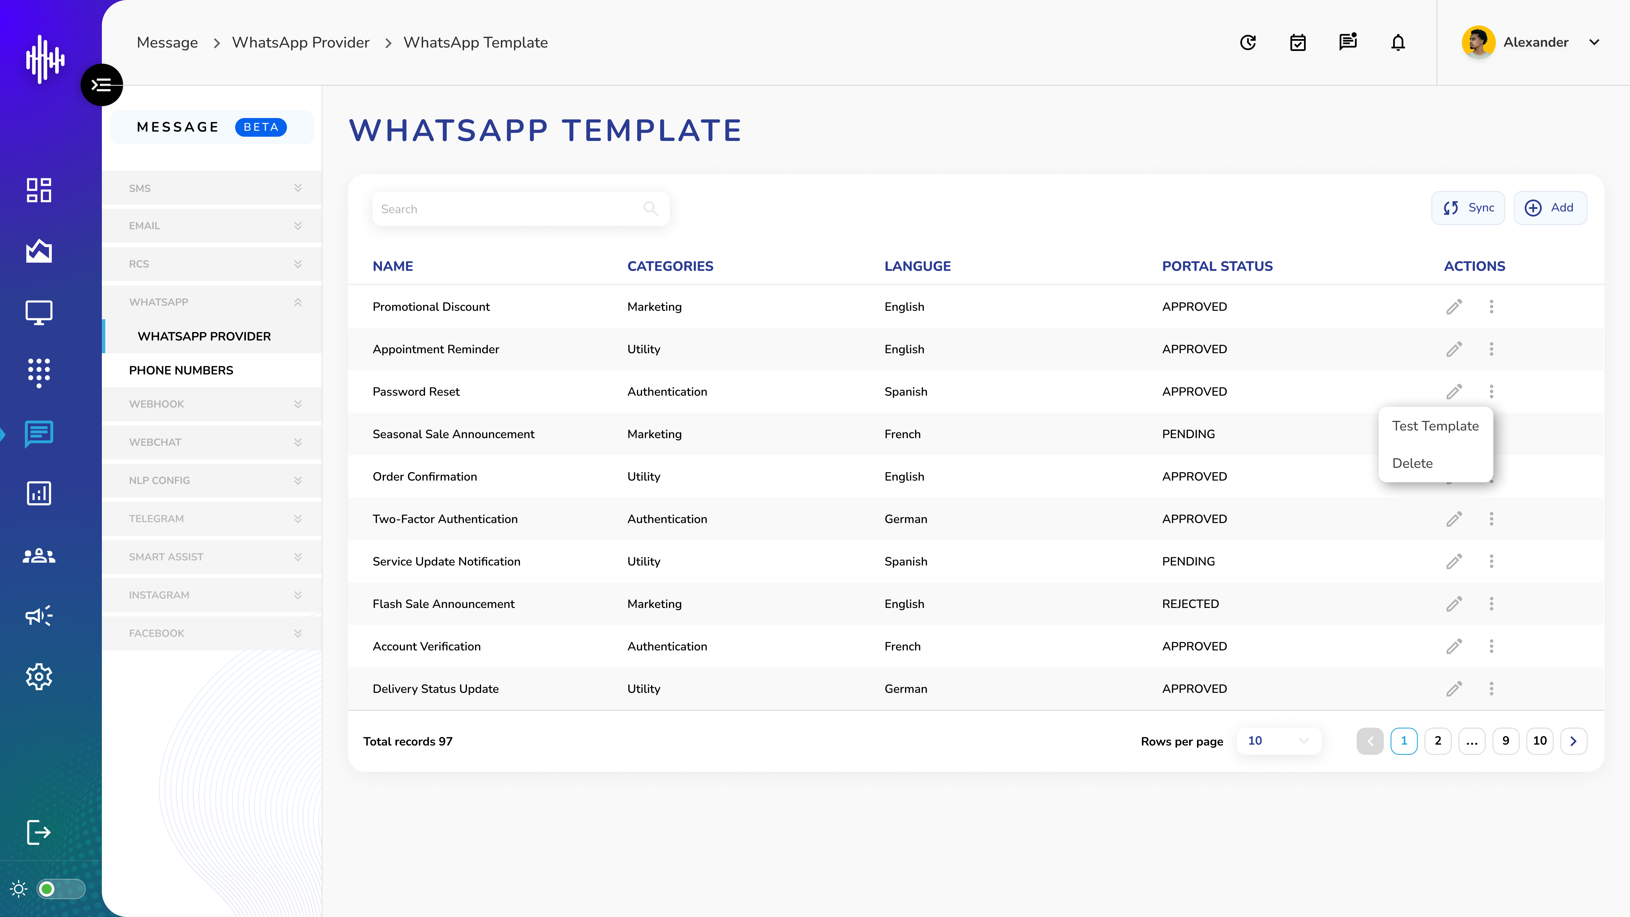Open the chat messages icon in header
This screenshot has height=917, width=1630.
pyautogui.click(x=1348, y=42)
